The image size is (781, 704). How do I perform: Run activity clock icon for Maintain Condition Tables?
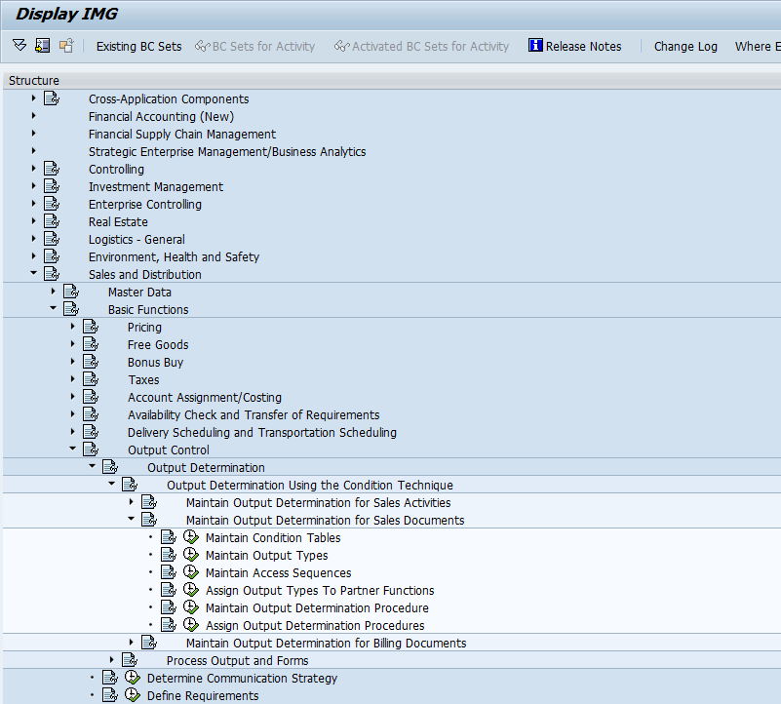tap(191, 537)
